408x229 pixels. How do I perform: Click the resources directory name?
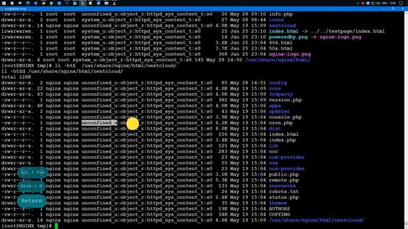click(x=282, y=186)
